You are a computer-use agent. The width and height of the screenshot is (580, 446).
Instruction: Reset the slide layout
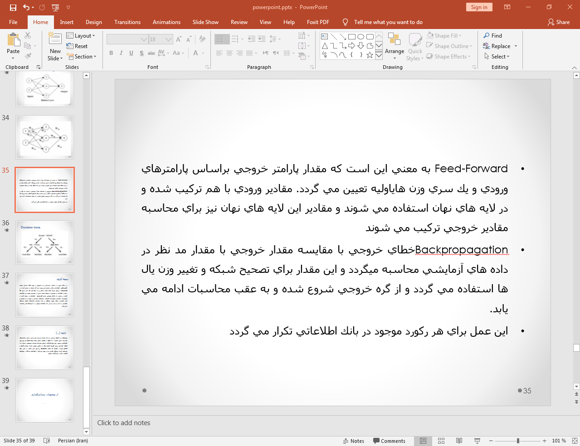(77, 46)
